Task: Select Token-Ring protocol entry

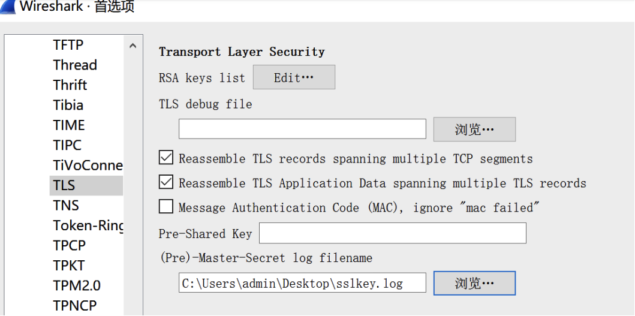Action: tap(88, 225)
